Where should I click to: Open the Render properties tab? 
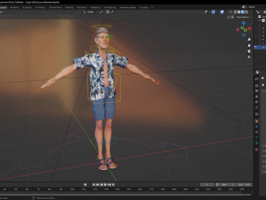(x=257, y=86)
